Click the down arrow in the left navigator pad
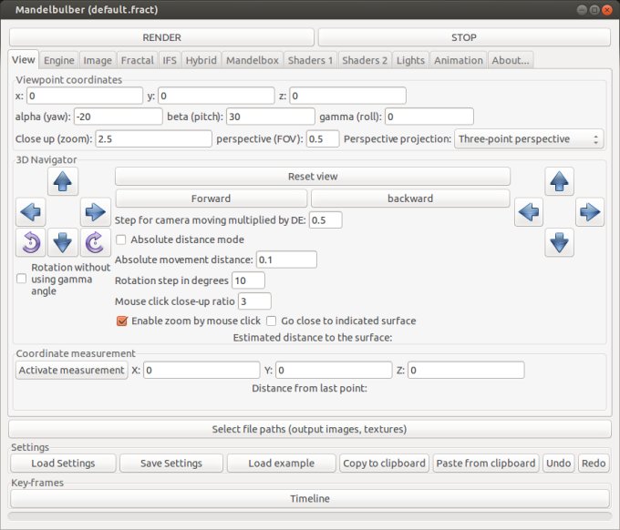Screen dimensions: 620x530 click(63, 242)
